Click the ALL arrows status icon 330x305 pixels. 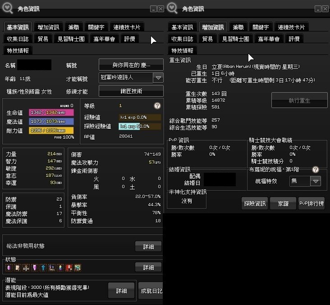click(52, 267)
